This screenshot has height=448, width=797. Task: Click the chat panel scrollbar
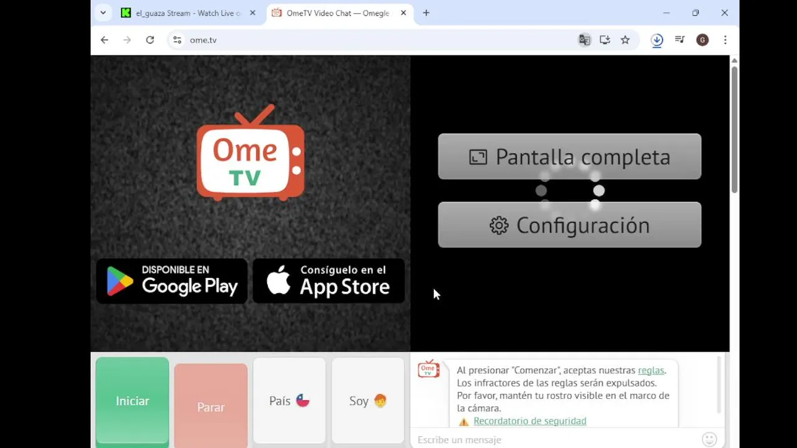click(x=719, y=386)
